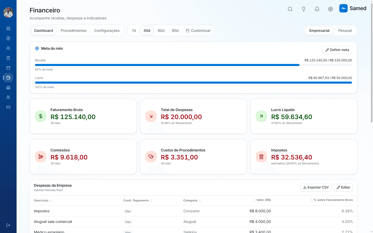Switch to the Procedimentos tab
The image size is (373, 233).
[74, 31]
